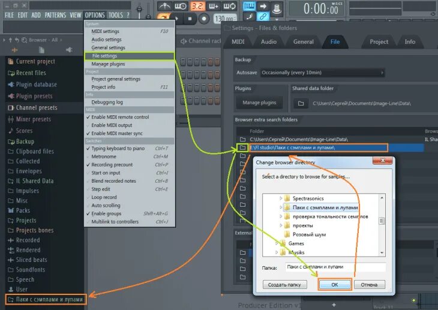The image size is (438, 310).
Task: Toggle Auto scrolling option
Action: click(130, 205)
